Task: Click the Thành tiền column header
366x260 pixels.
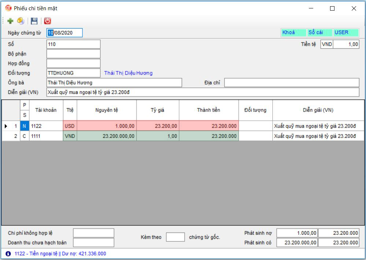Action: coord(208,110)
